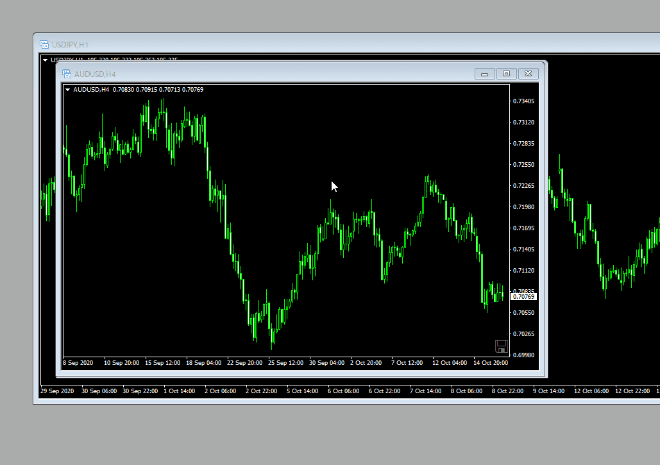This screenshot has width=660, height=465.
Task: Select the AUDUSD,H4 window title bar
Action: [257, 74]
